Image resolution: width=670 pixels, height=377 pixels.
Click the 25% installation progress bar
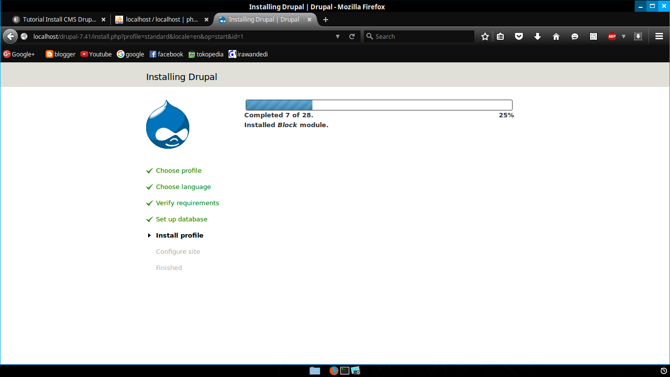click(x=379, y=105)
